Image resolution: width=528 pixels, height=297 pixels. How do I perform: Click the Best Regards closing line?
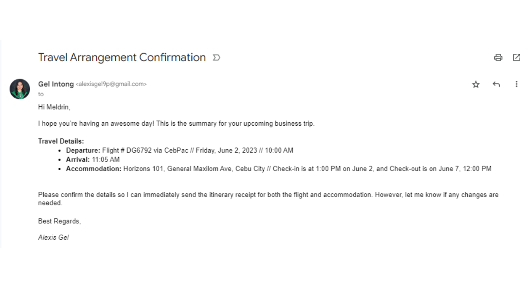[59, 221]
